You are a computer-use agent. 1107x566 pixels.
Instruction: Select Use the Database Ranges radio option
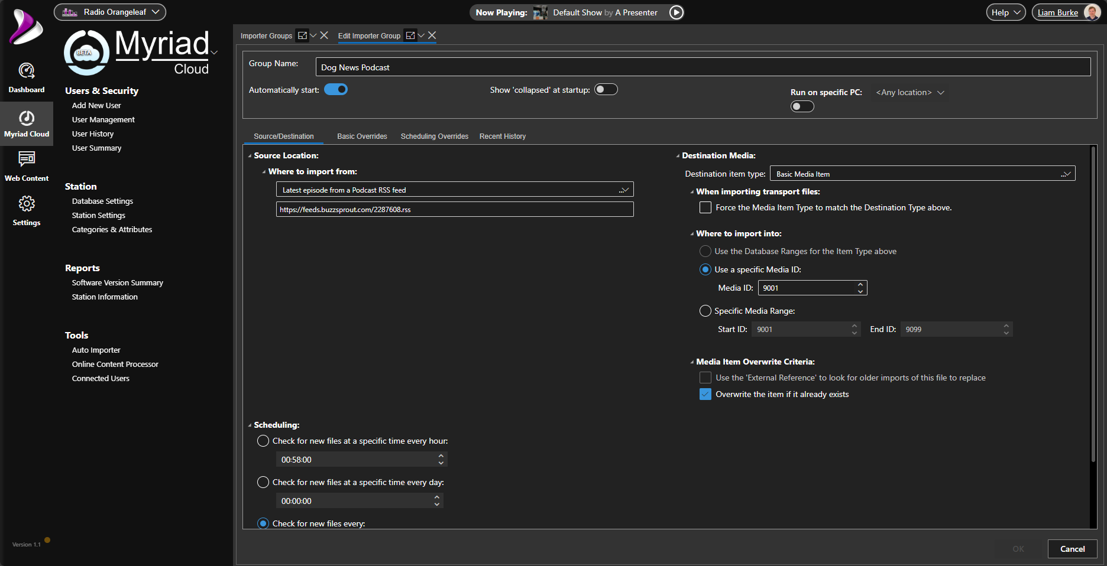pyautogui.click(x=705, y=251)
